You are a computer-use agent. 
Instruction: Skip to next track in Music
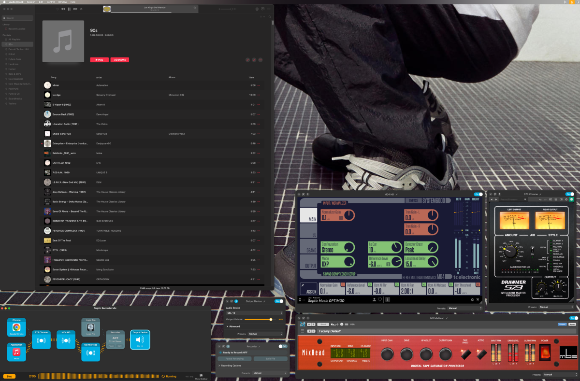click(75, 9)
